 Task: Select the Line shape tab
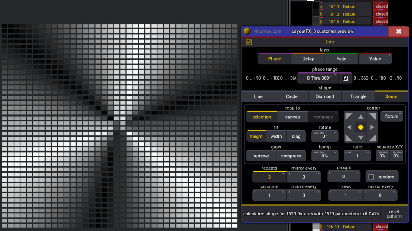(258, 96)
